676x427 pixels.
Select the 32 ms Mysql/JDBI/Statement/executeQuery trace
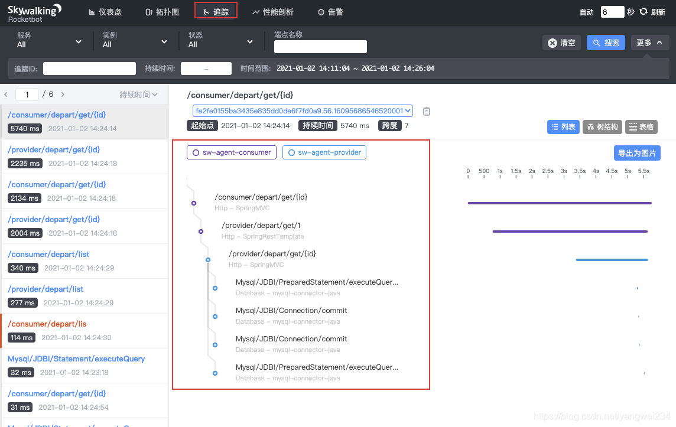[84, 366]
